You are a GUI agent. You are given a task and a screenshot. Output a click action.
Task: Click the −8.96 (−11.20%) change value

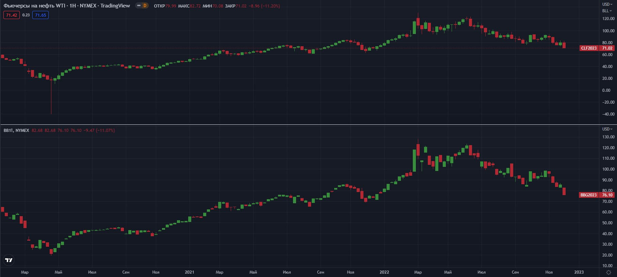(265, 6)
